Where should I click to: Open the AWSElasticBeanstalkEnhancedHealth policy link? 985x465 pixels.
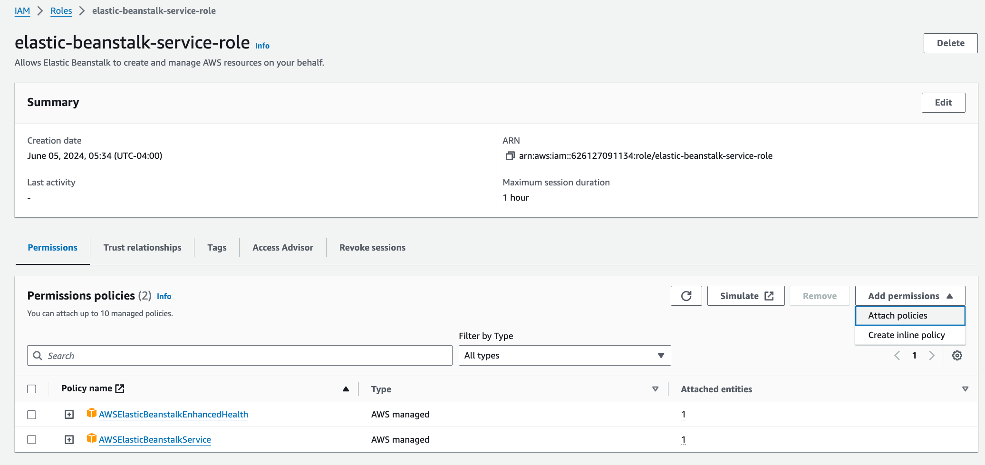tap(174, 415)
